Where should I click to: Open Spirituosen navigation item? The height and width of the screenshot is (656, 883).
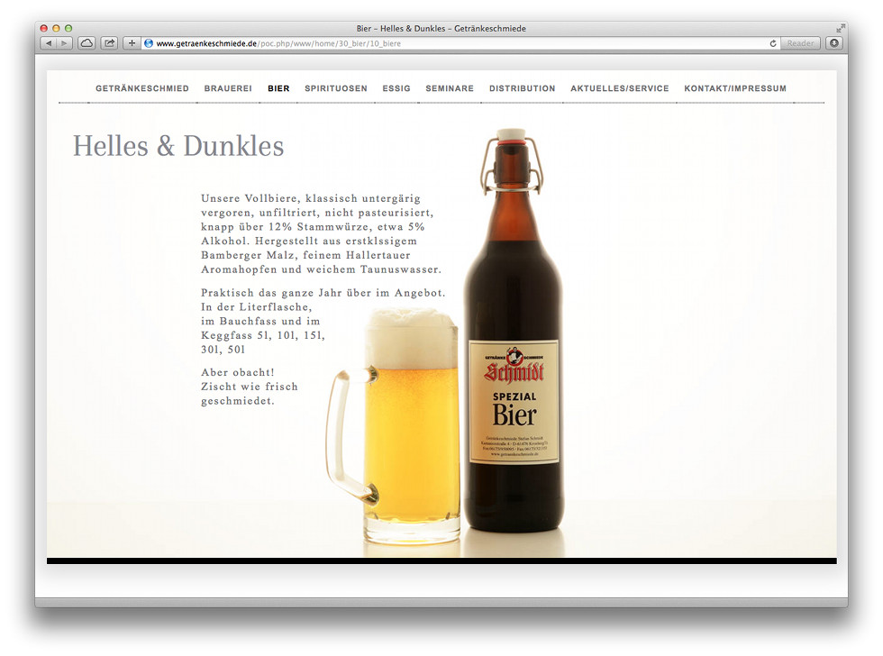(x=335, y=88)
